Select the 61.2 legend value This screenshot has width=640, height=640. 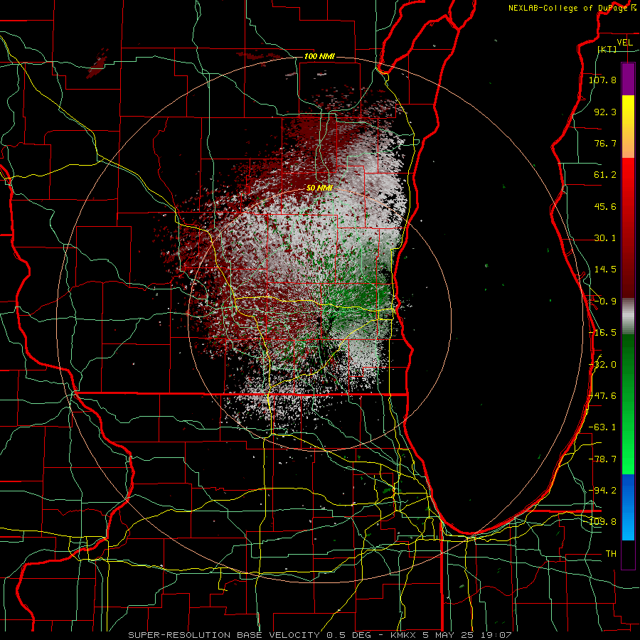click(605, 175)
